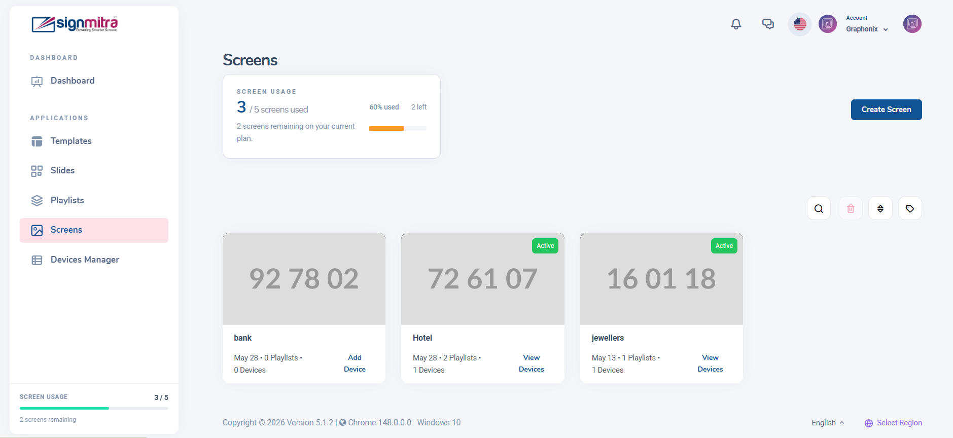Click the Slides grid icon in sidebar
The height and width of the screenshot is (438, 953).
(x=37, y=171)
